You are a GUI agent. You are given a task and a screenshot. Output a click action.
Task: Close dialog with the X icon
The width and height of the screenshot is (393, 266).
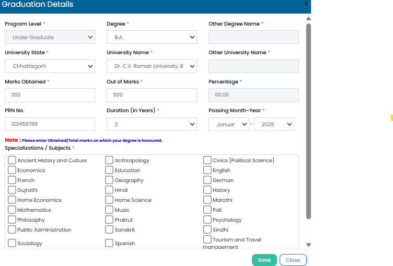click(306, 4)
